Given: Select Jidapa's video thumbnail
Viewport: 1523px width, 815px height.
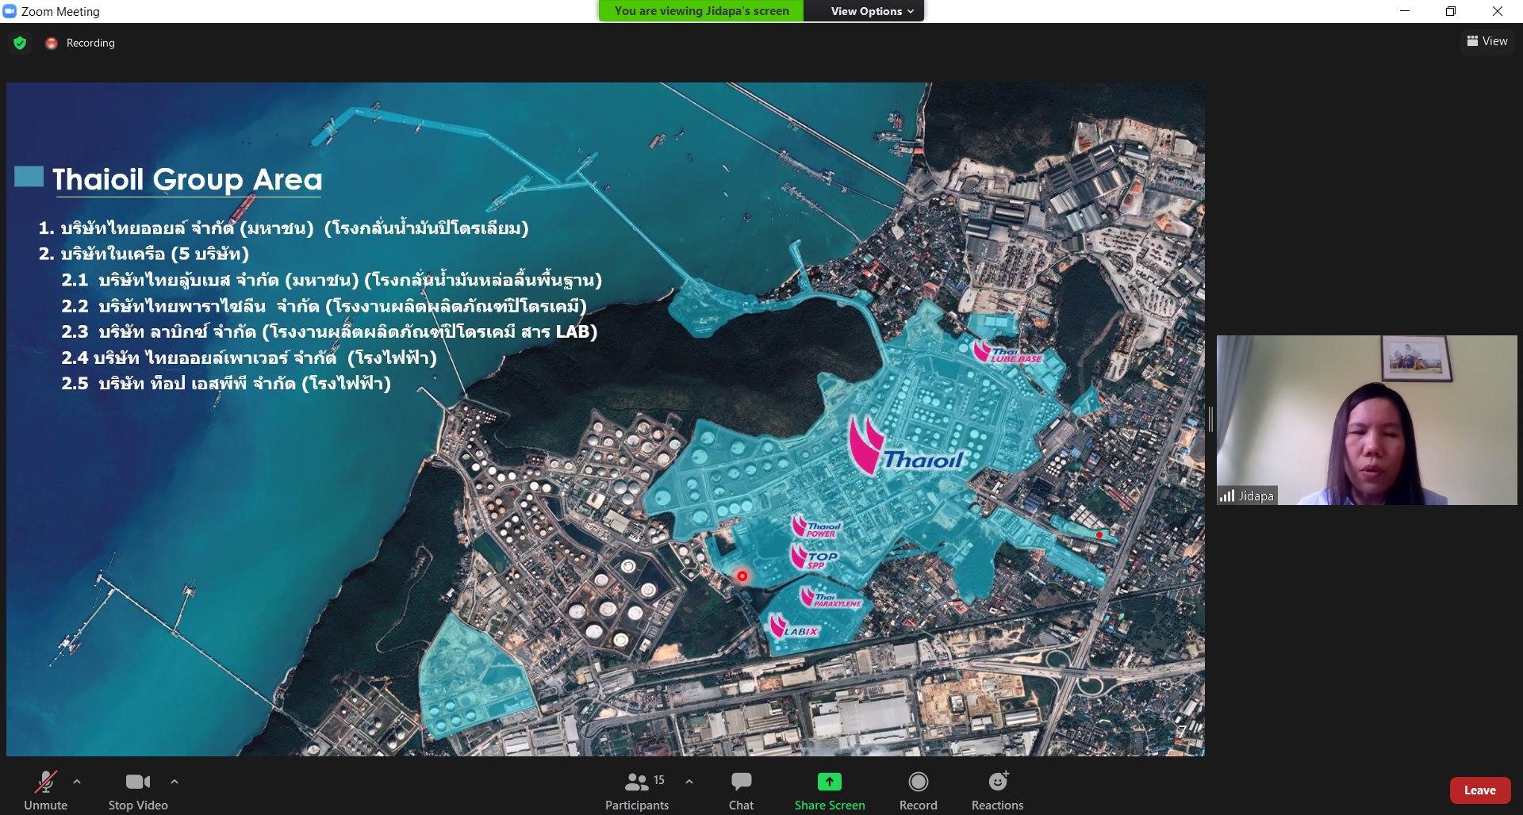Looking at the screenshot, I should pos(1367,420).
